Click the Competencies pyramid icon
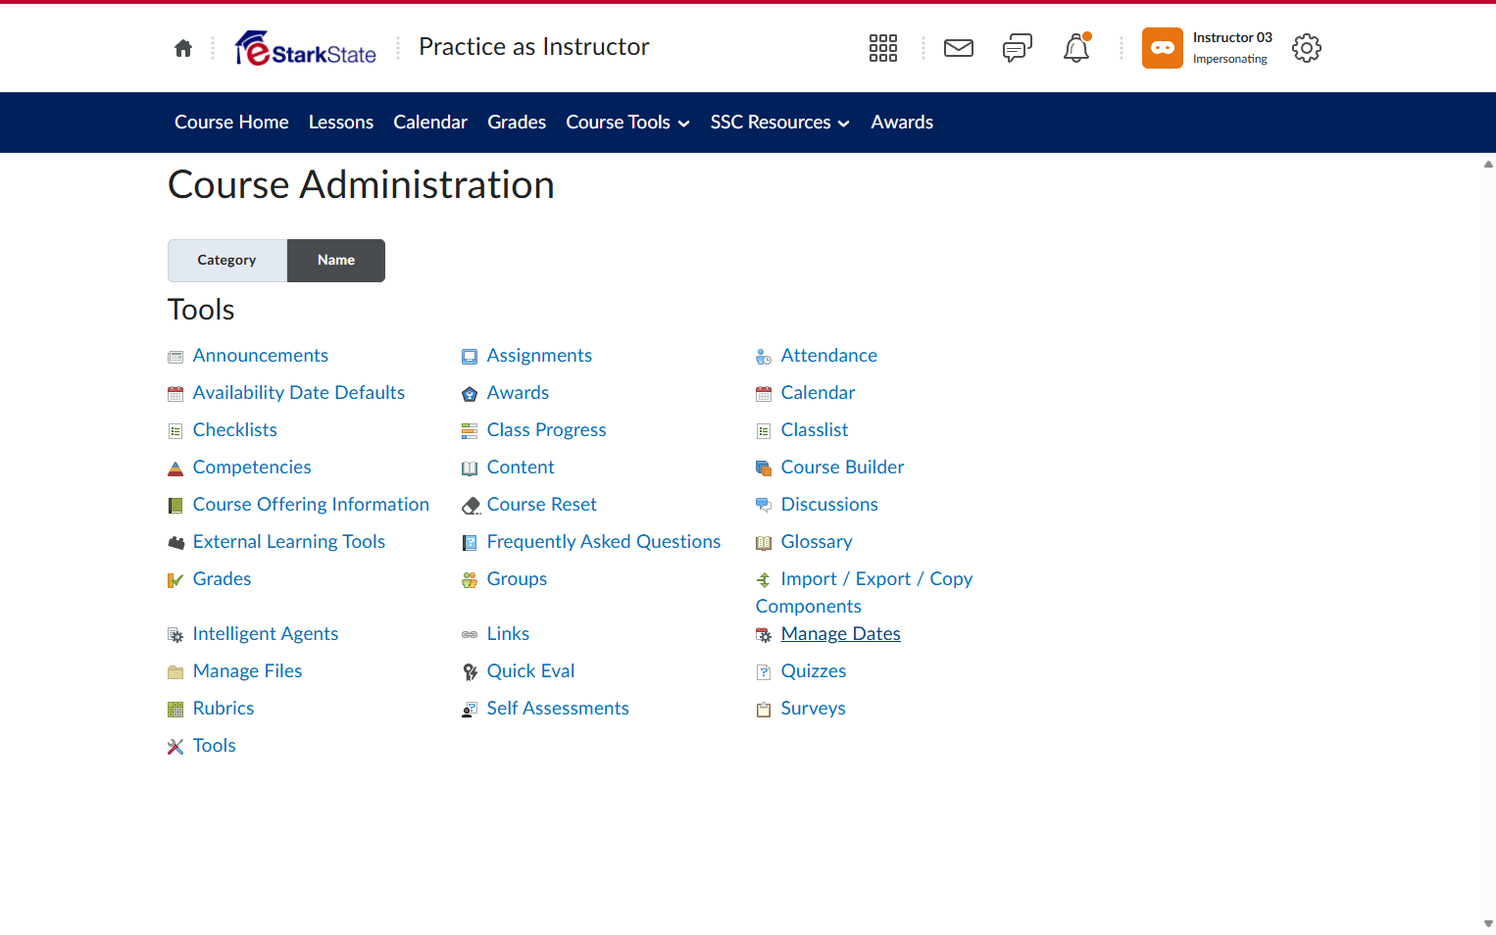 [175, 468]
